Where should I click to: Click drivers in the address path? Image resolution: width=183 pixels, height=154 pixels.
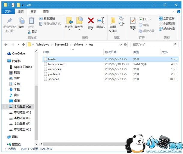tap(78, 45)
